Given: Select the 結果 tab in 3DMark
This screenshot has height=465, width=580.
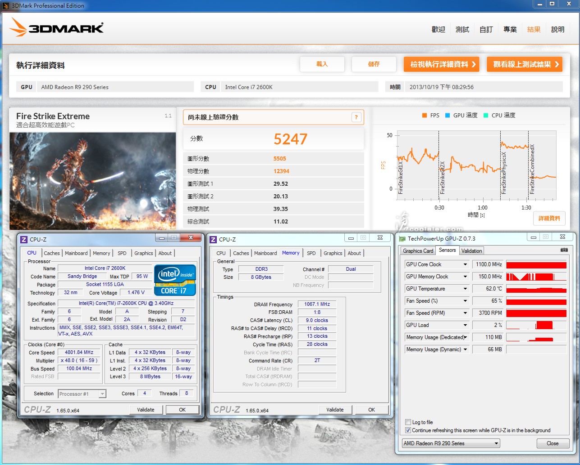Looking at the screenshot, I should coord(534,29).
